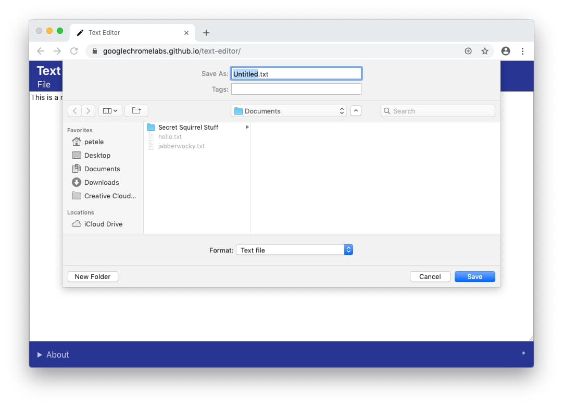This screenshot has width=563, height=406.
Task: Switch to the Text Editor tab
Action: tap(125, 32)
